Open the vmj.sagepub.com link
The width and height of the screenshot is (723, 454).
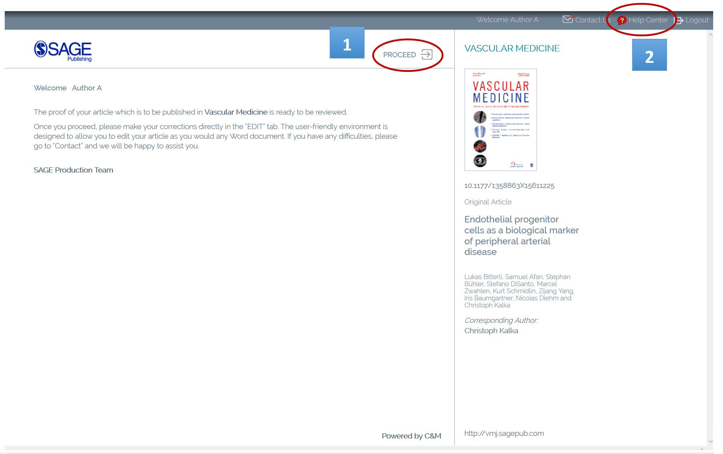pyautogui.click(x=504, y=433)
